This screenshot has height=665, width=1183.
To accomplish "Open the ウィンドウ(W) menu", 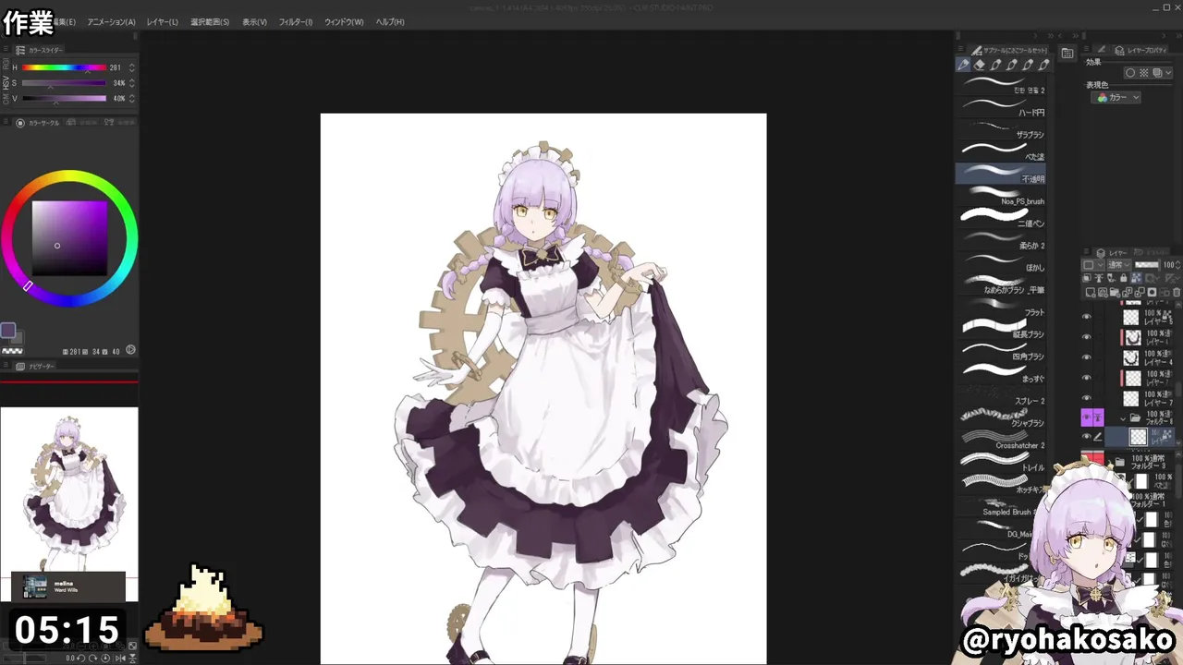I will tap(344, 21).
